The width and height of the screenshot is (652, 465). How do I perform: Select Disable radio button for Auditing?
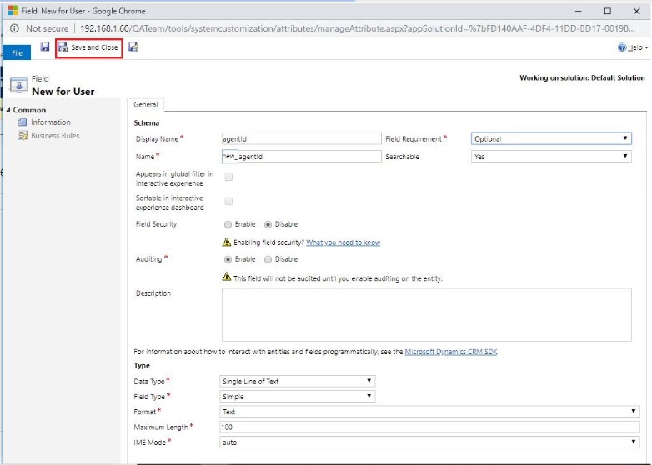coord(268,259)
